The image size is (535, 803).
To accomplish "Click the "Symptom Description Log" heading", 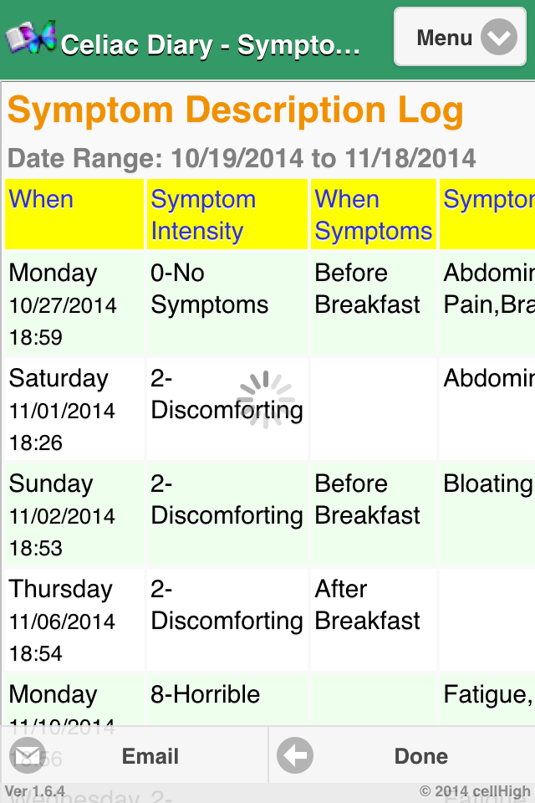I will (235, 111).
